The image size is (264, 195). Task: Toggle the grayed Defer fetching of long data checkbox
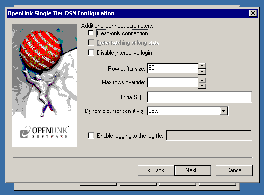point(91,43)
